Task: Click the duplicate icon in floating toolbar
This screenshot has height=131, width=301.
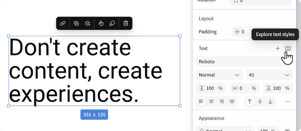Action: coord(76,23)
